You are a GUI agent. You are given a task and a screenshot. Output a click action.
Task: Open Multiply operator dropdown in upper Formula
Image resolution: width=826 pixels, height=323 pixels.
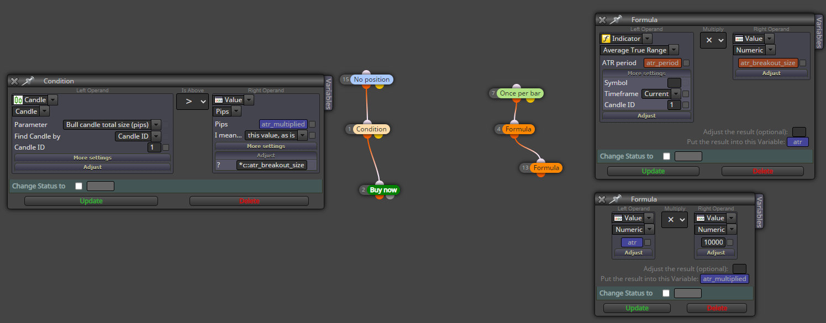point(713,40)
